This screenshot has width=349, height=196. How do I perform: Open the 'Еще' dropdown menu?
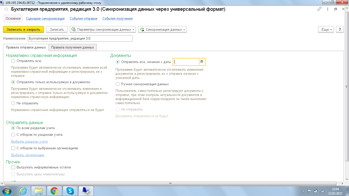pos(326,29)
